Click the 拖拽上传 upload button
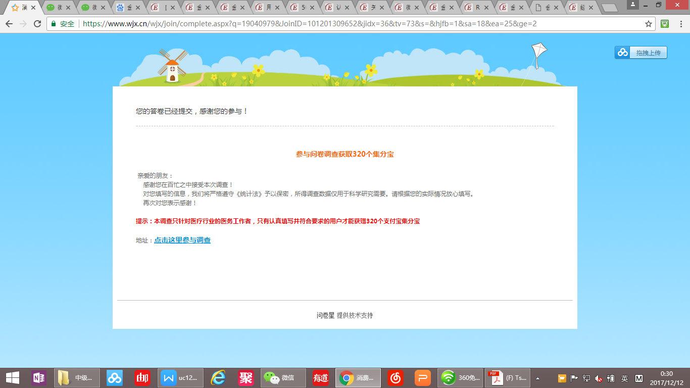Image resolution: width=690 pixels, height=388 pixels. pos(641,53)
